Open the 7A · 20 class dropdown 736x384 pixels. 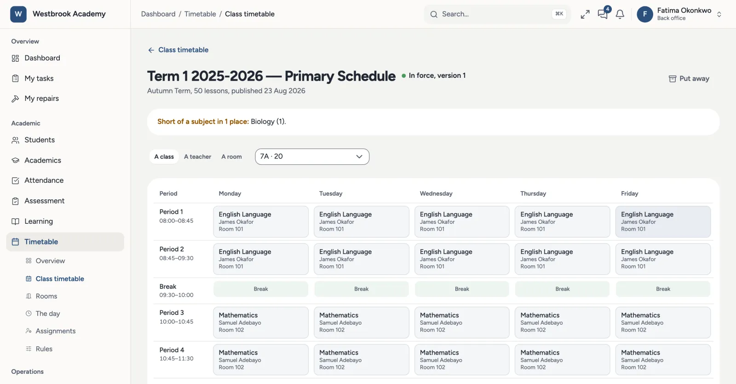pyautogui.click(x=312, y=157)
